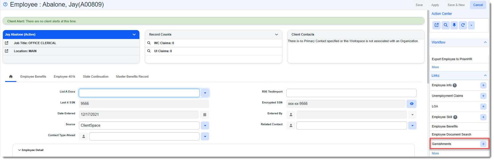The height and width of the screenshot is (161, 494).
Task: Add a new Garnishments record
Action: [x=483, y=144]
